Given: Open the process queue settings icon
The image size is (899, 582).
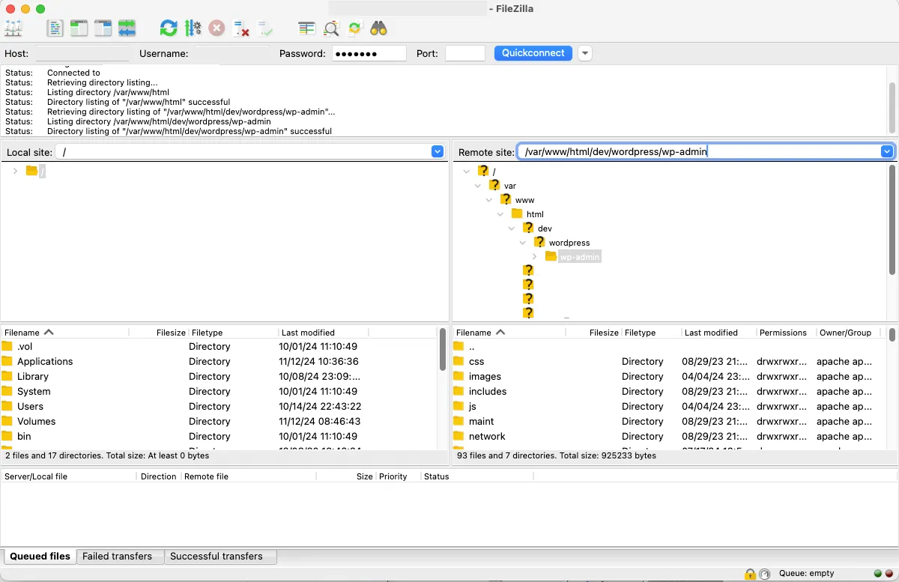Looking at the screenshot, I should tap(193, 28).
